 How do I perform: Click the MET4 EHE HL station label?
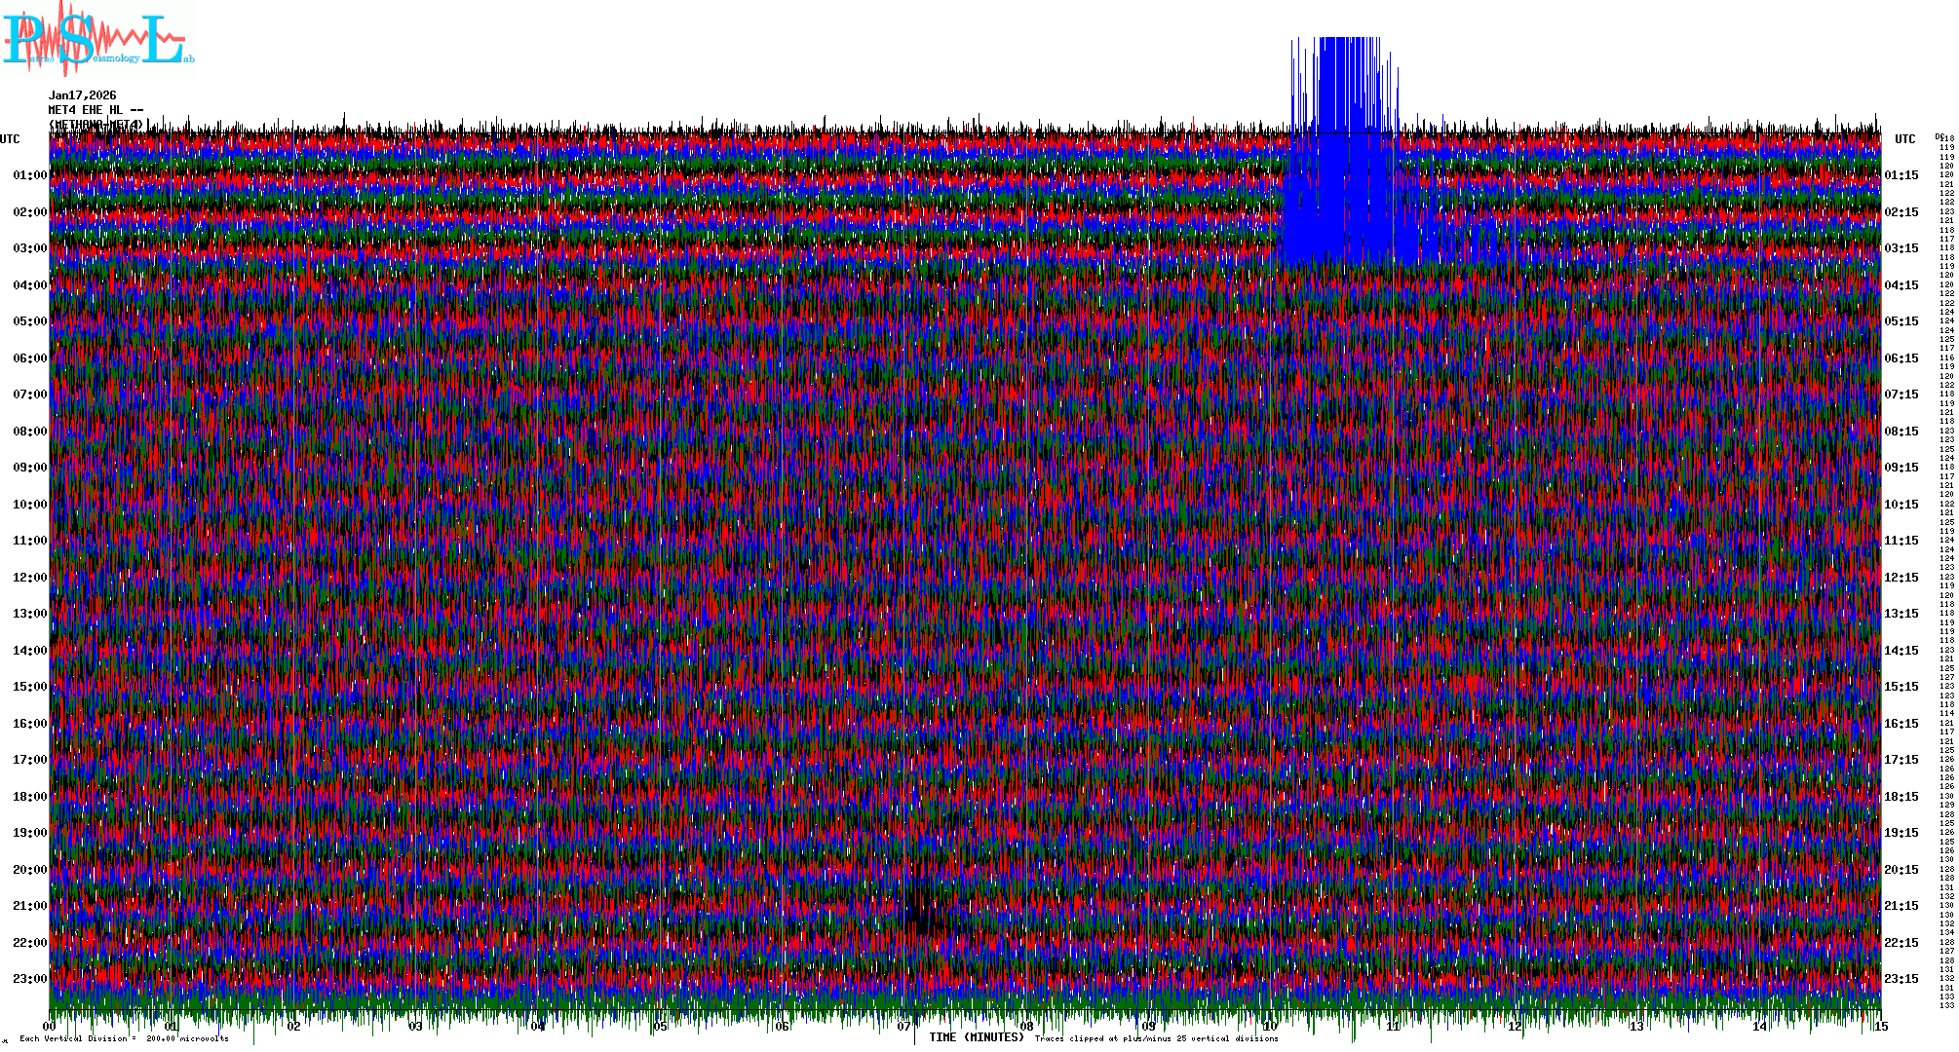click(x=96, y=110)
